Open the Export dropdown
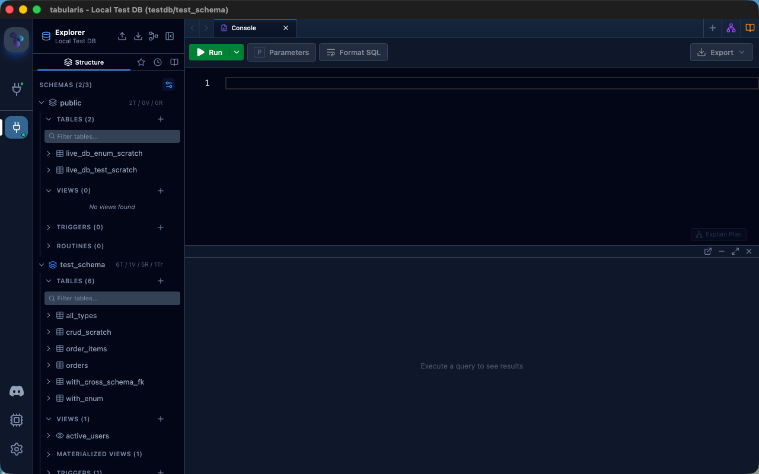This screenshot has height=474, width=759. [x=722, y=52]
